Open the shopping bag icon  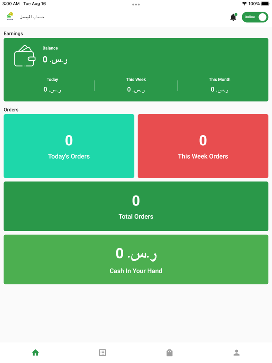pos(169,353)
